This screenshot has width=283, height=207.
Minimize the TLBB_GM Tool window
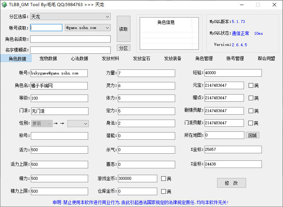242,5
